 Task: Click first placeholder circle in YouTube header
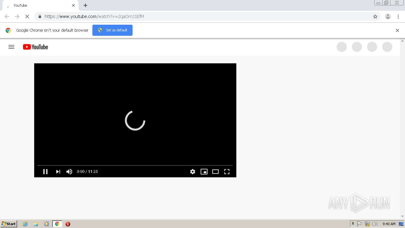coord(342,47)
